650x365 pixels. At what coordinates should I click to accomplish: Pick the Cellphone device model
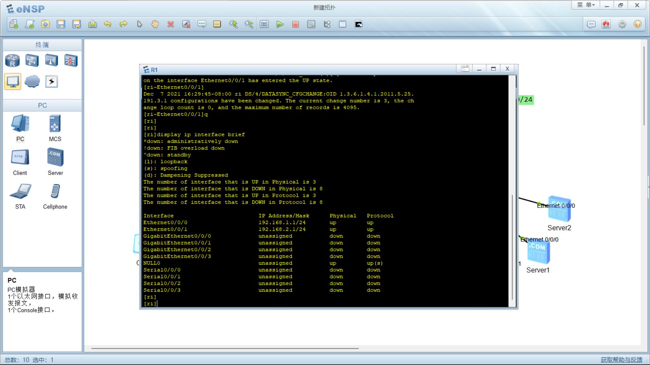(x=55, y=196)
